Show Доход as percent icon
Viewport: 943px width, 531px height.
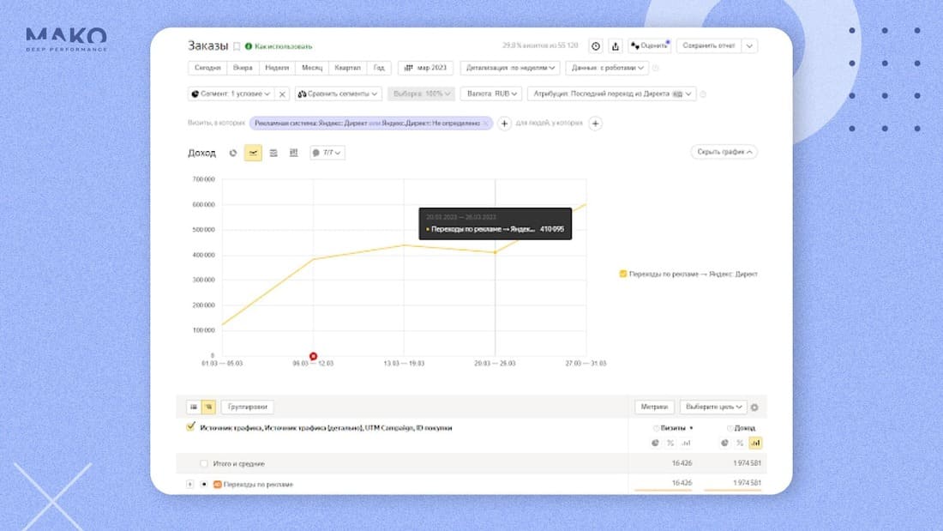coord(740,444)
